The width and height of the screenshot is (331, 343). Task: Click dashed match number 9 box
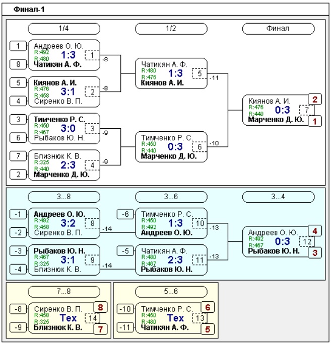point(92,260)
